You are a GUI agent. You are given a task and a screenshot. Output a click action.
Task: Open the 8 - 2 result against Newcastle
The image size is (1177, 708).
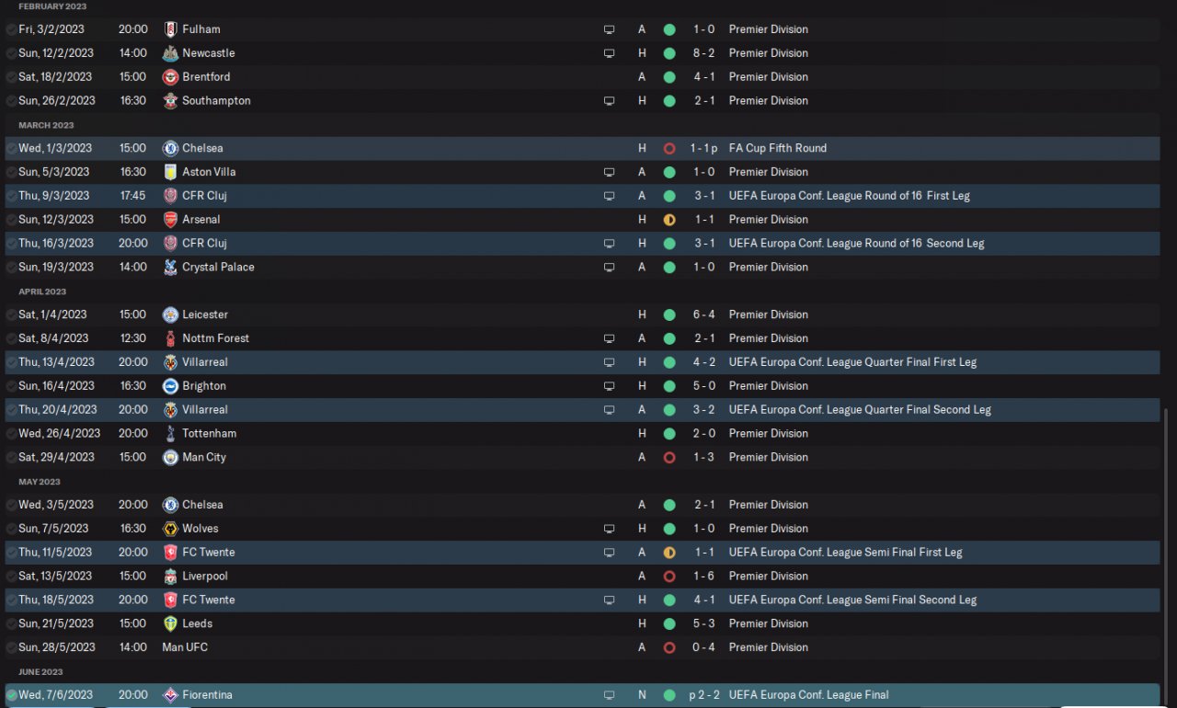point(704,53)
